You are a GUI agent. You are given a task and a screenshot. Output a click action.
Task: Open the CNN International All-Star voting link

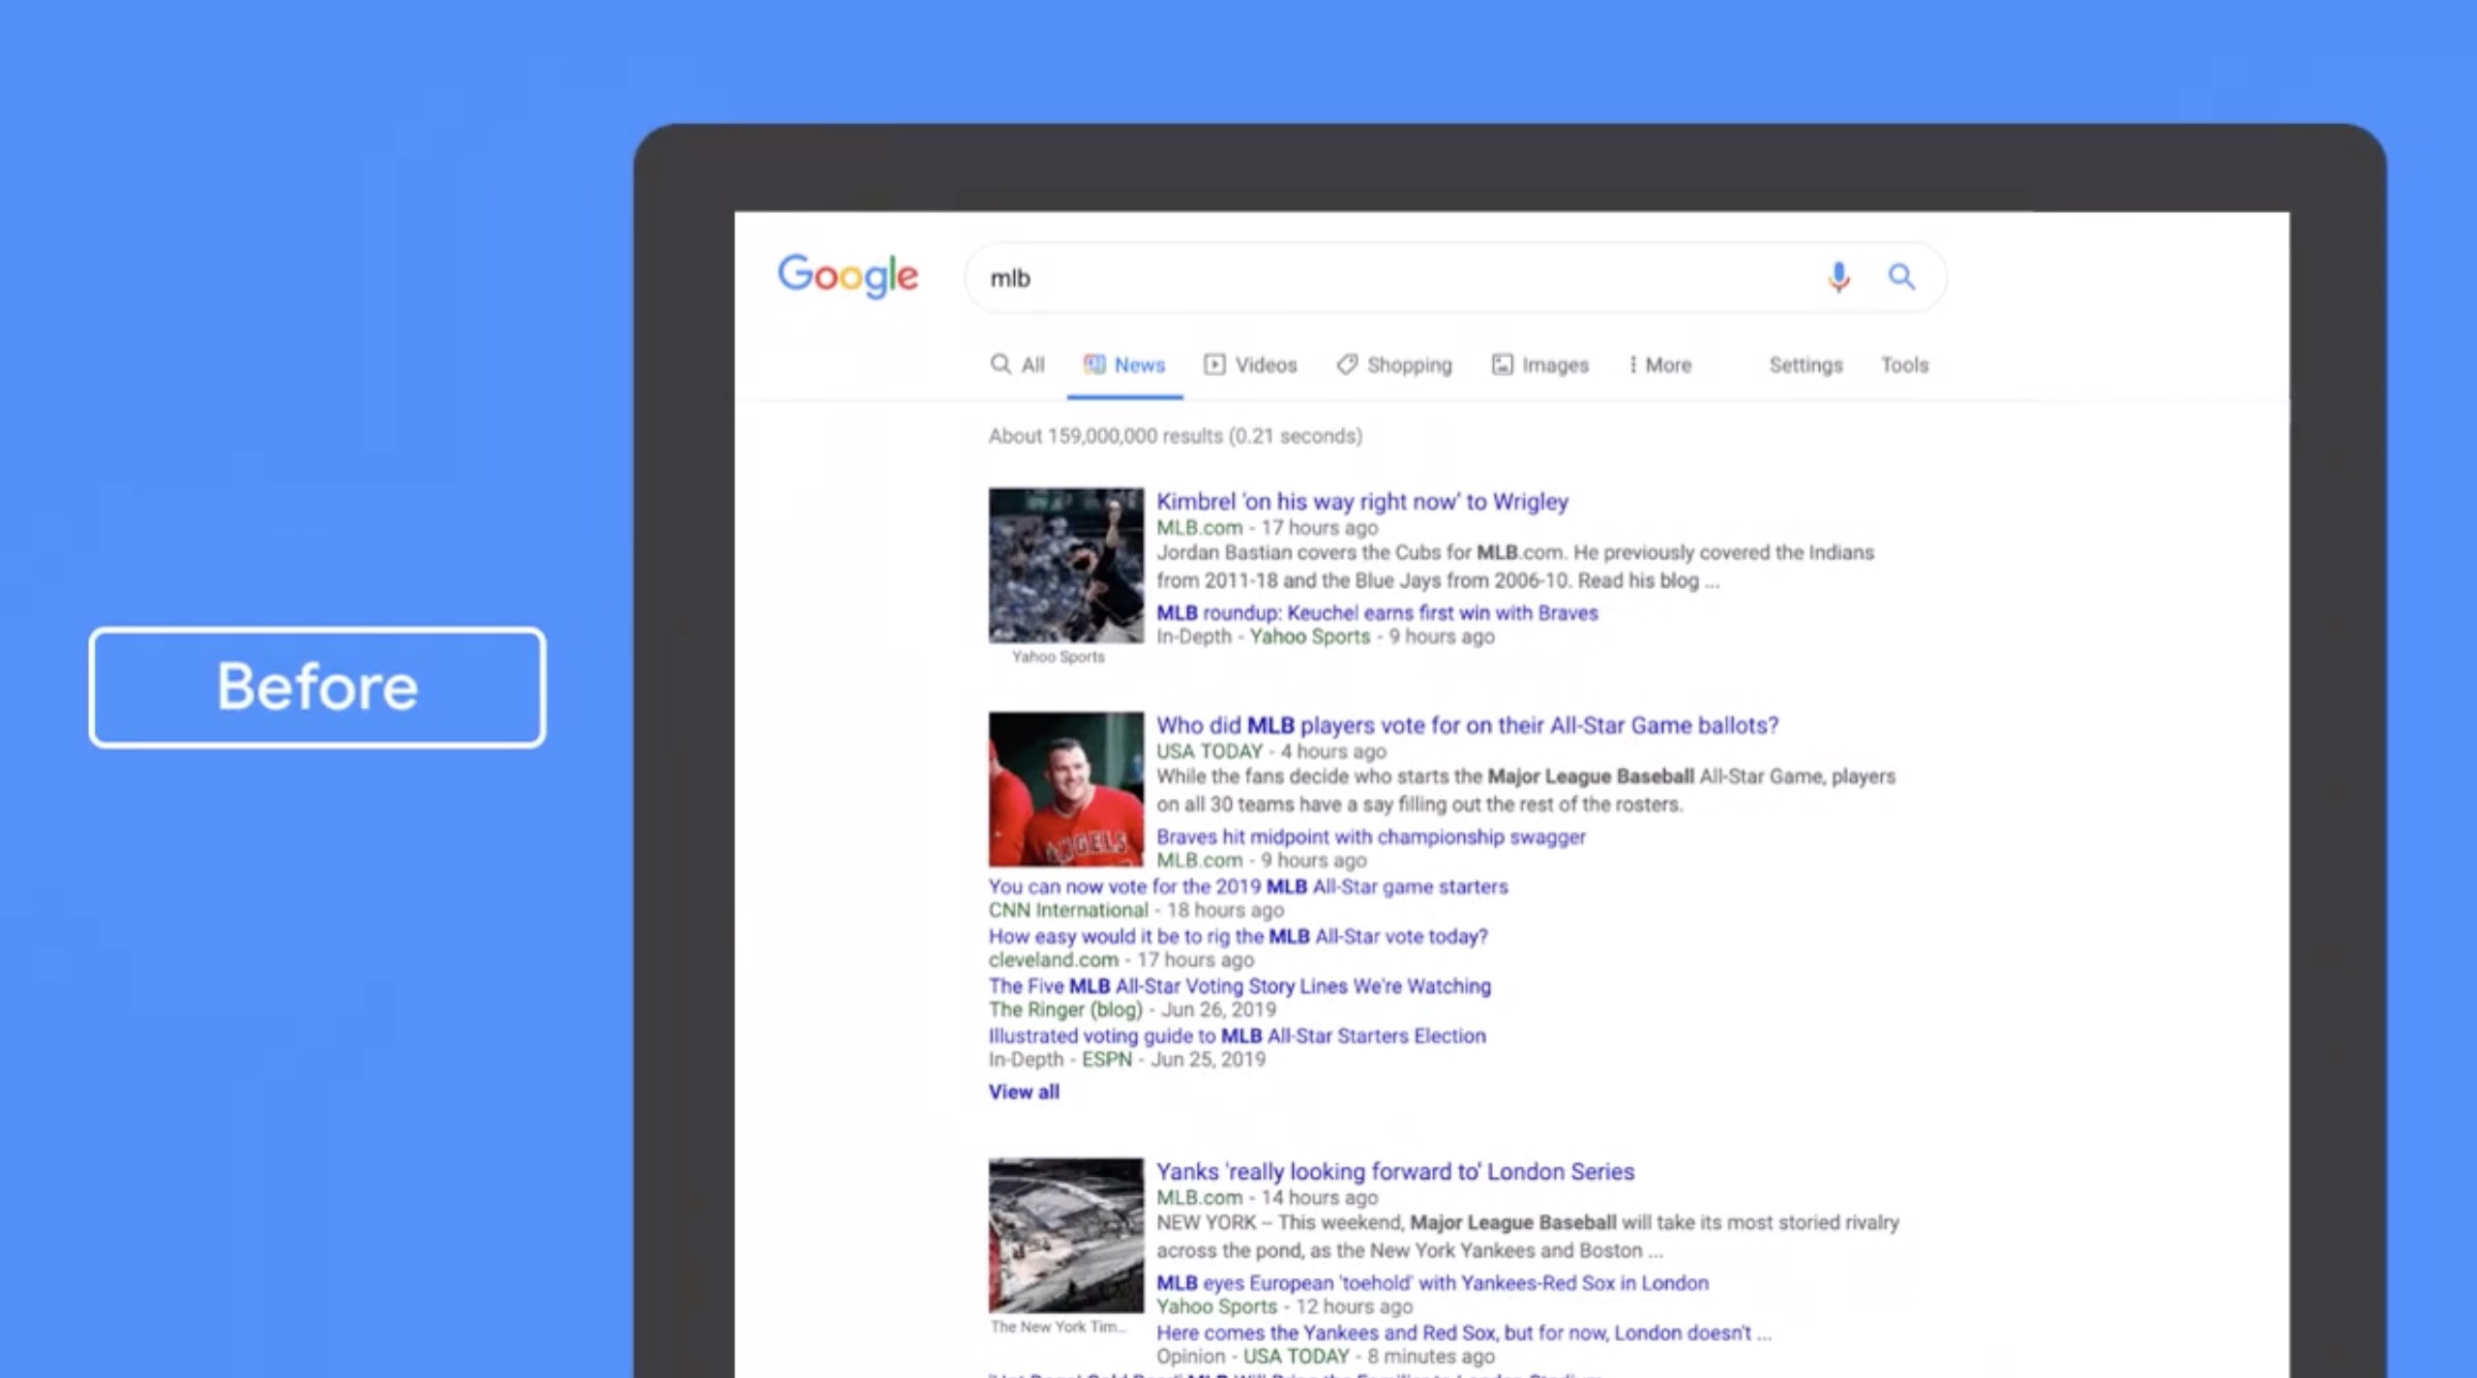coord(1247,886)
